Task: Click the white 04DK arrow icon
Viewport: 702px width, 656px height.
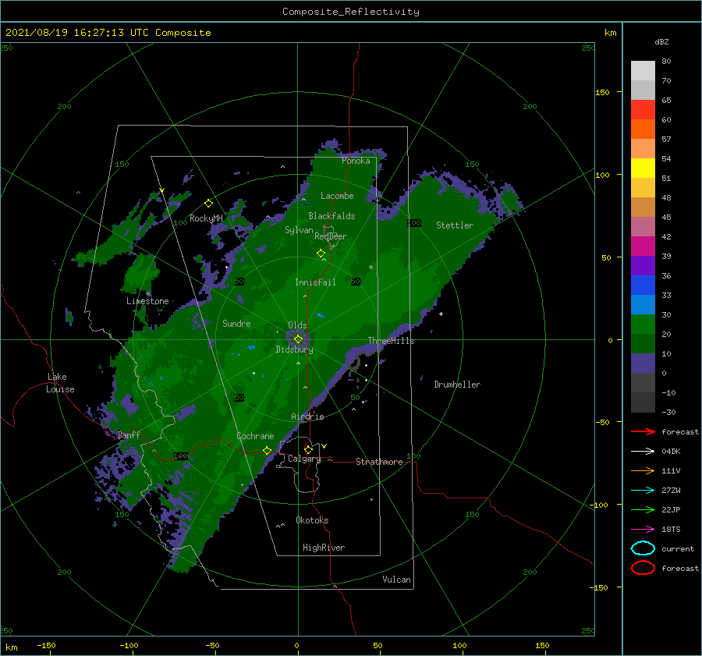Action: click(x=643, y=451)
